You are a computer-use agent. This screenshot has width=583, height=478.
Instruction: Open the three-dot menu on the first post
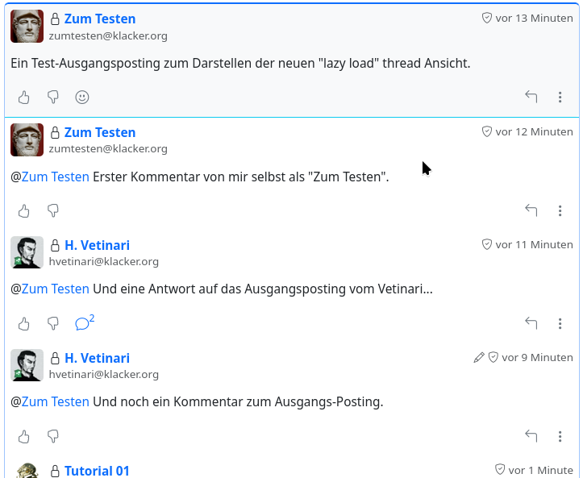tap(560, 98)
